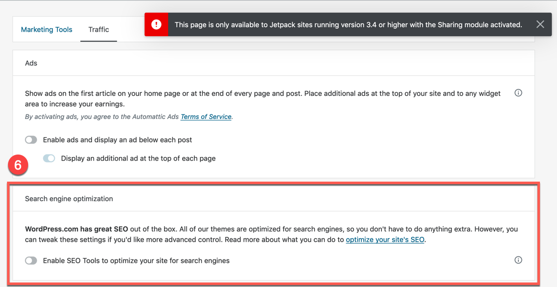Screen dimensions: 557x287
Task: Switch to the Marketing Tools tab
Action: coord(47,30)
